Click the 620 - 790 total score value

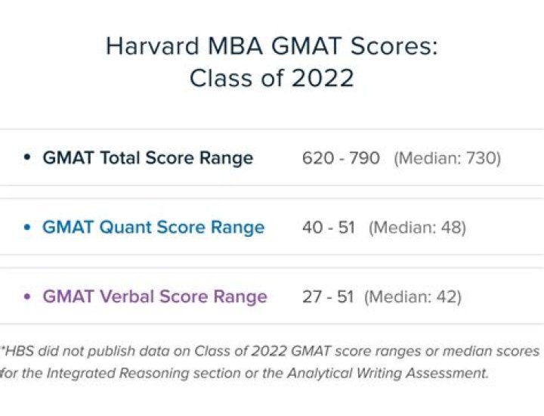click(x=341, y=158)
